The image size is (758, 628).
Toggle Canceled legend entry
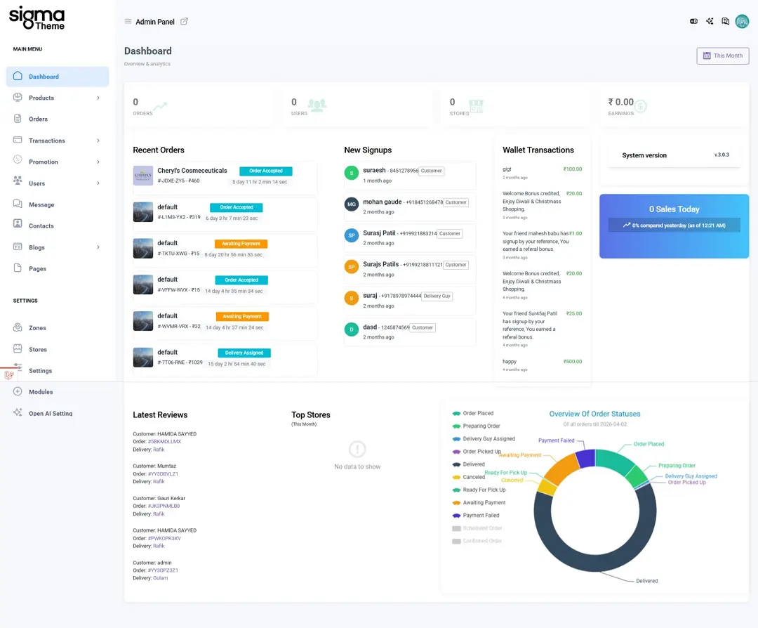[468, 477]
